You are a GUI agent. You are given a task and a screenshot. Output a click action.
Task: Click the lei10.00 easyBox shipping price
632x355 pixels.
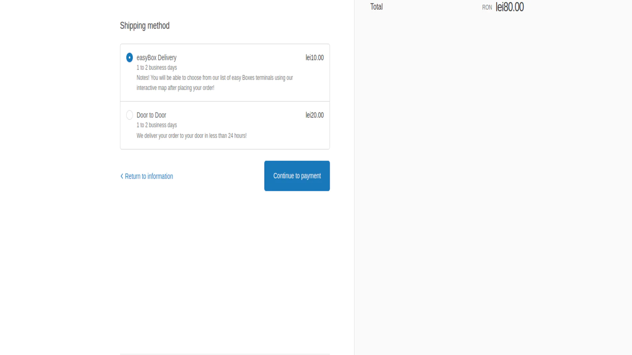pyautogui.click(x=314, y=58)
